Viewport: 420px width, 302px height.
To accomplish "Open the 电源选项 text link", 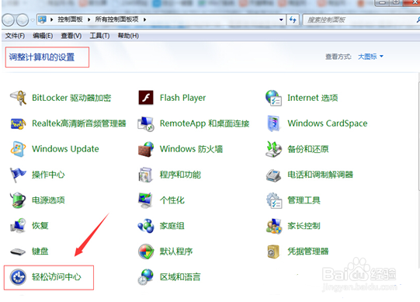I will (48, 200).
